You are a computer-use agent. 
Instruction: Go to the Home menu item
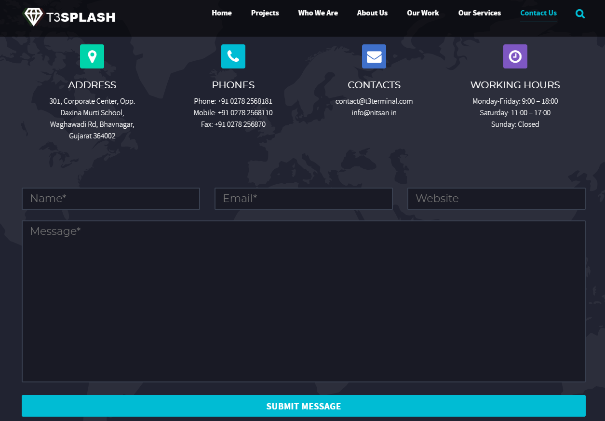[222, 13]
